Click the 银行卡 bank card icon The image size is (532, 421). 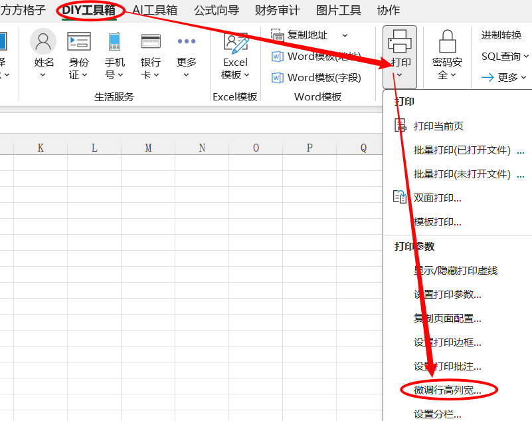[x=150, y=42]
